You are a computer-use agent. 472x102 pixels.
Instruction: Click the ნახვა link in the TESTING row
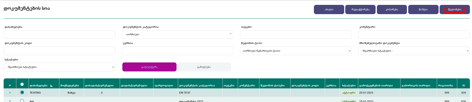72,93
